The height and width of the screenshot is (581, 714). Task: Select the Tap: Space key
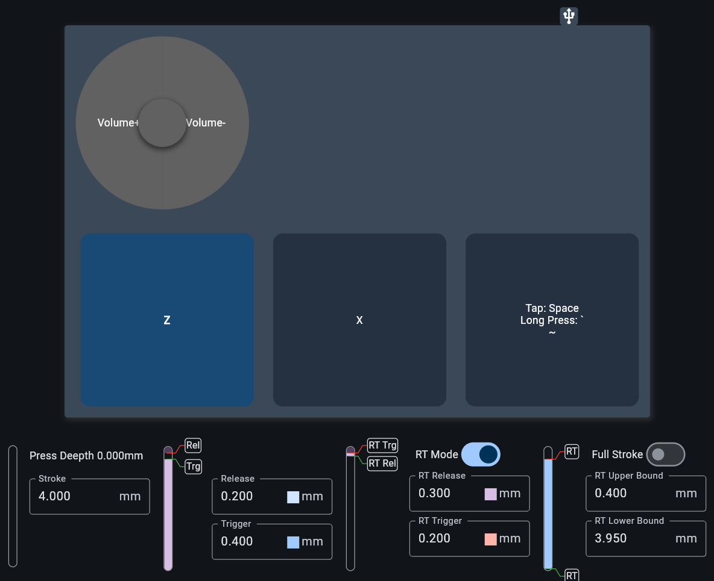(552, 320)
